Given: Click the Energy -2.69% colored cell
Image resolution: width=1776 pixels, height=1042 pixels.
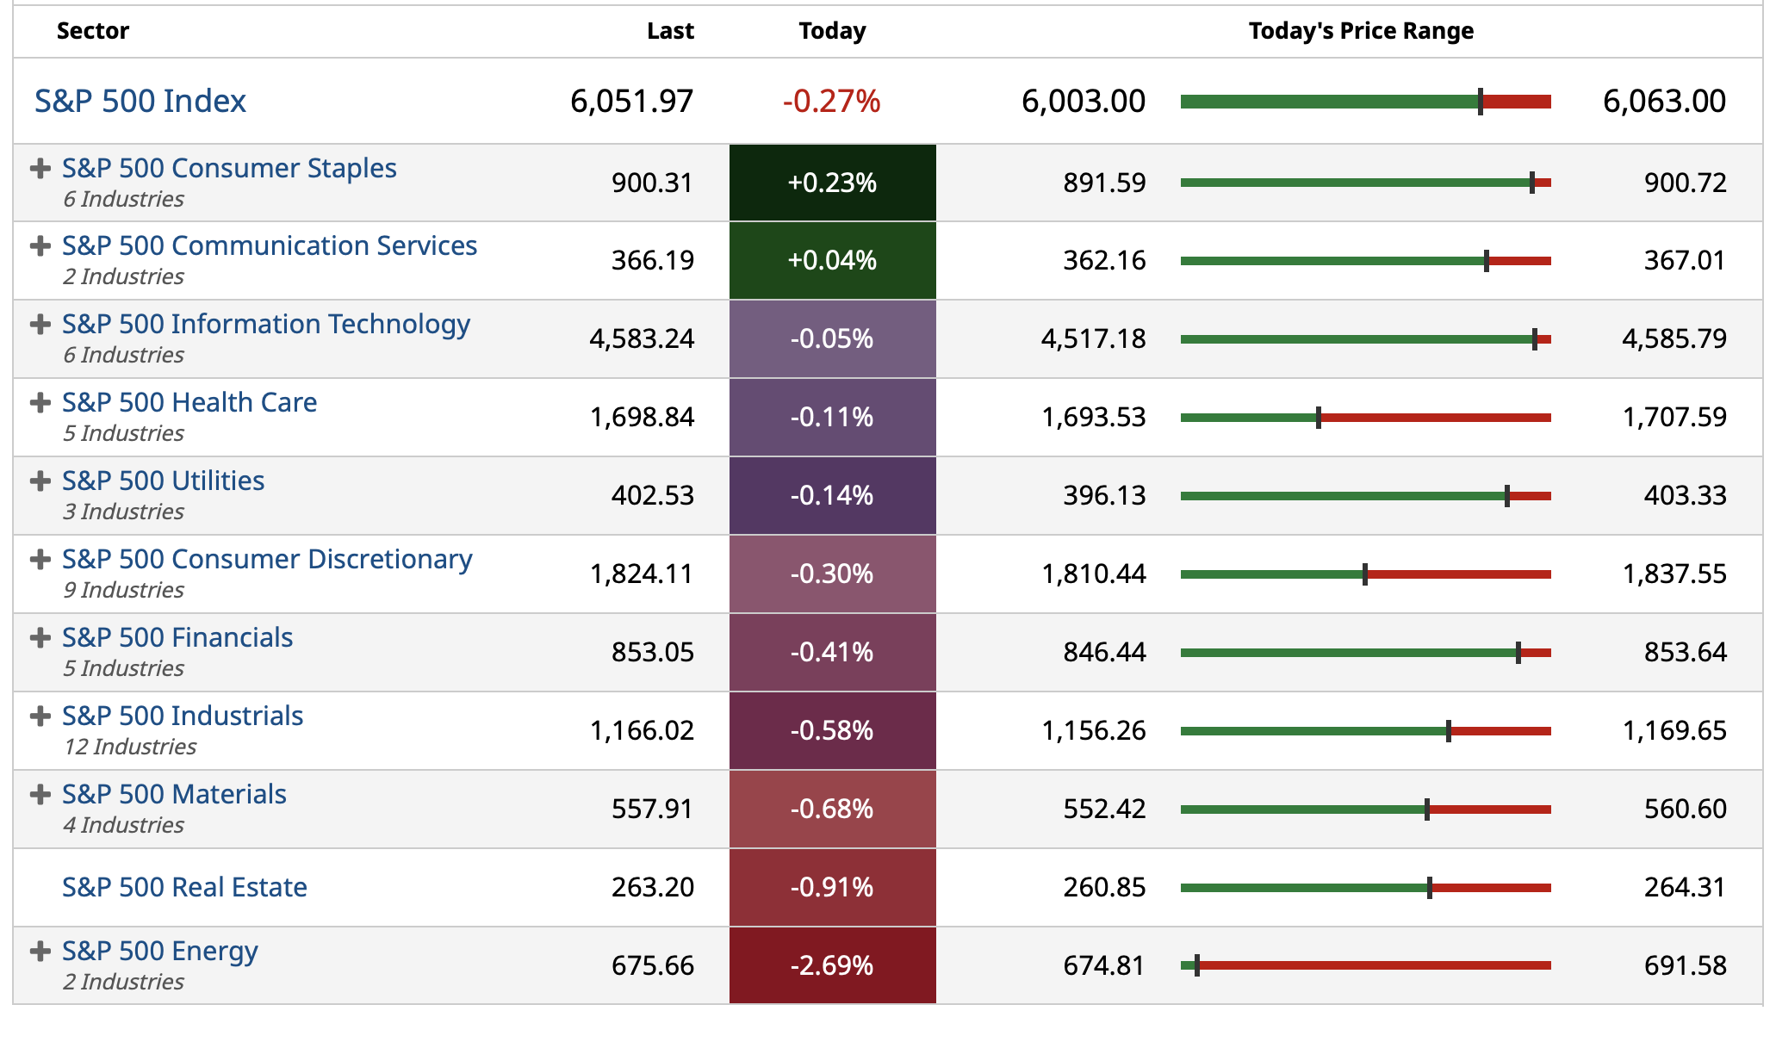Looking at the screenshot, I should pos(832,965).
